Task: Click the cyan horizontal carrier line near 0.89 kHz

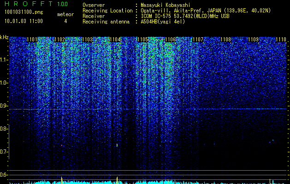Action: pyautogui.click(x=148, y=109)
